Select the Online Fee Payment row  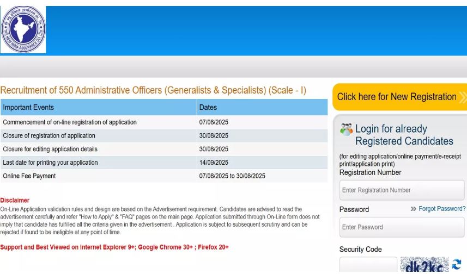pyautogui.click(x=164, y=176)
